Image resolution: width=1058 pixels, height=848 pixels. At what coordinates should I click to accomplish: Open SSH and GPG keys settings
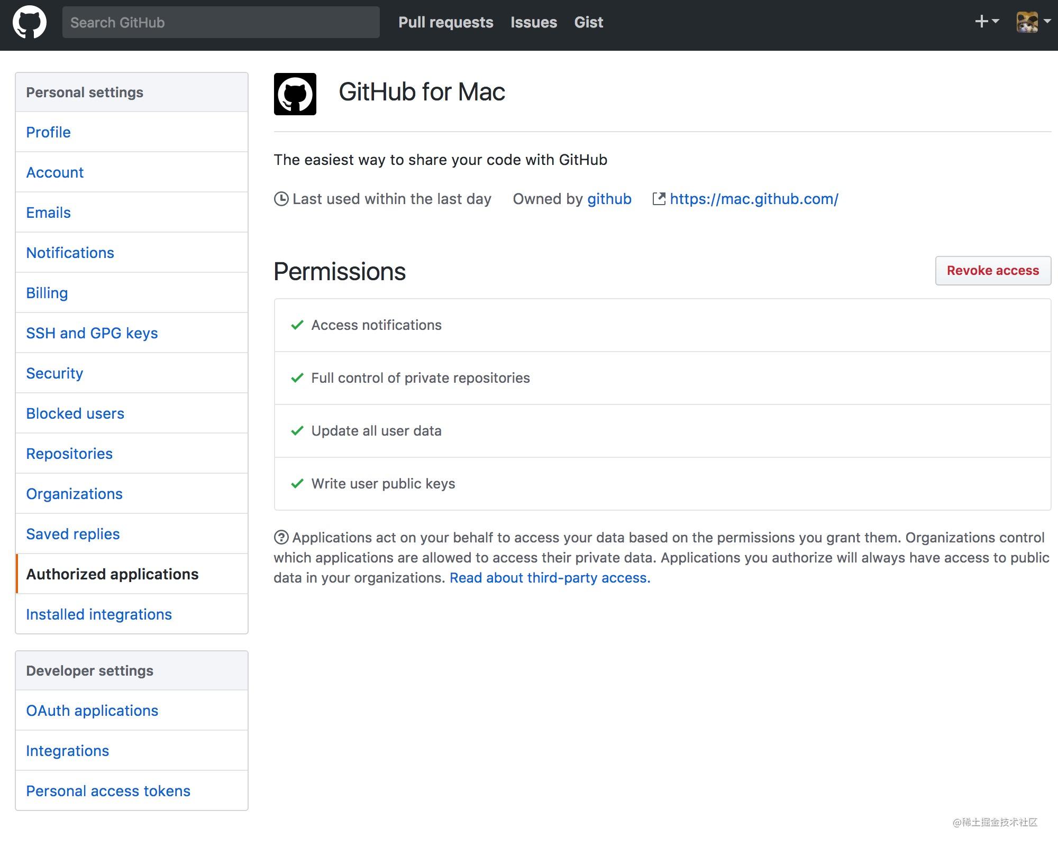point(92,333)
